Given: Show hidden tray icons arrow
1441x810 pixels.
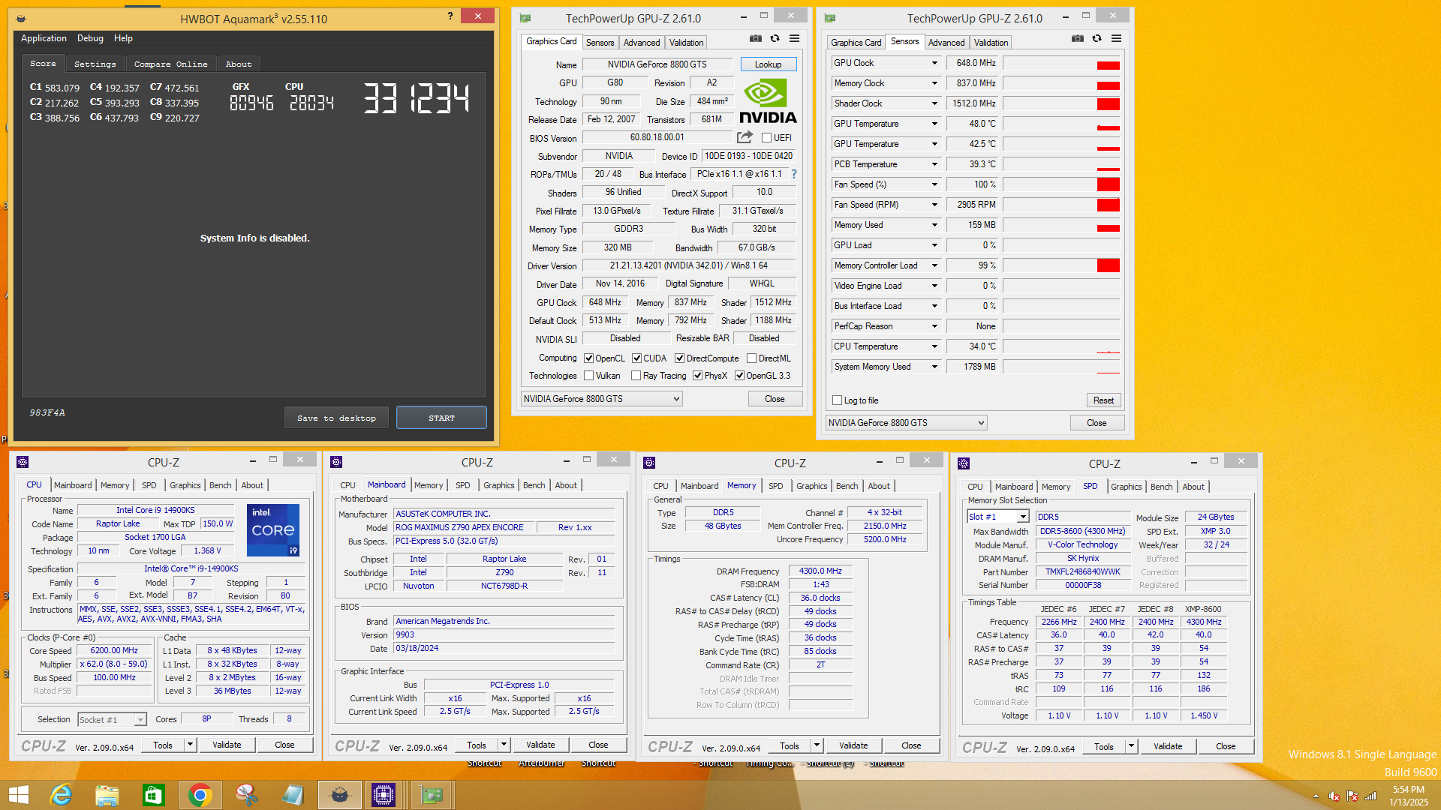Looking at the screenshot, I should [1316, 796].
